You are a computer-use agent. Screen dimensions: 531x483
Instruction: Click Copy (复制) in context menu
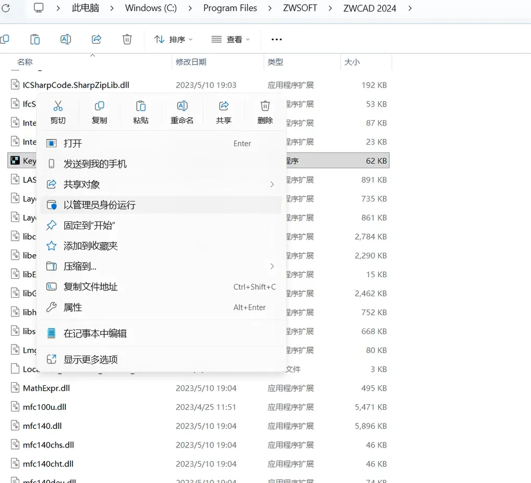click(x=99, y=112)
